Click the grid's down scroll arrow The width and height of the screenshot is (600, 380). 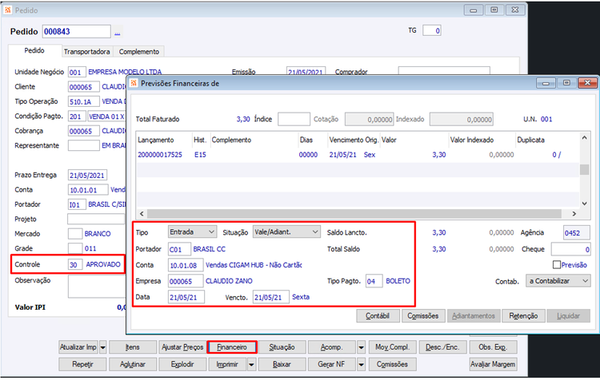pyautogui.click(x=584, y=204)
